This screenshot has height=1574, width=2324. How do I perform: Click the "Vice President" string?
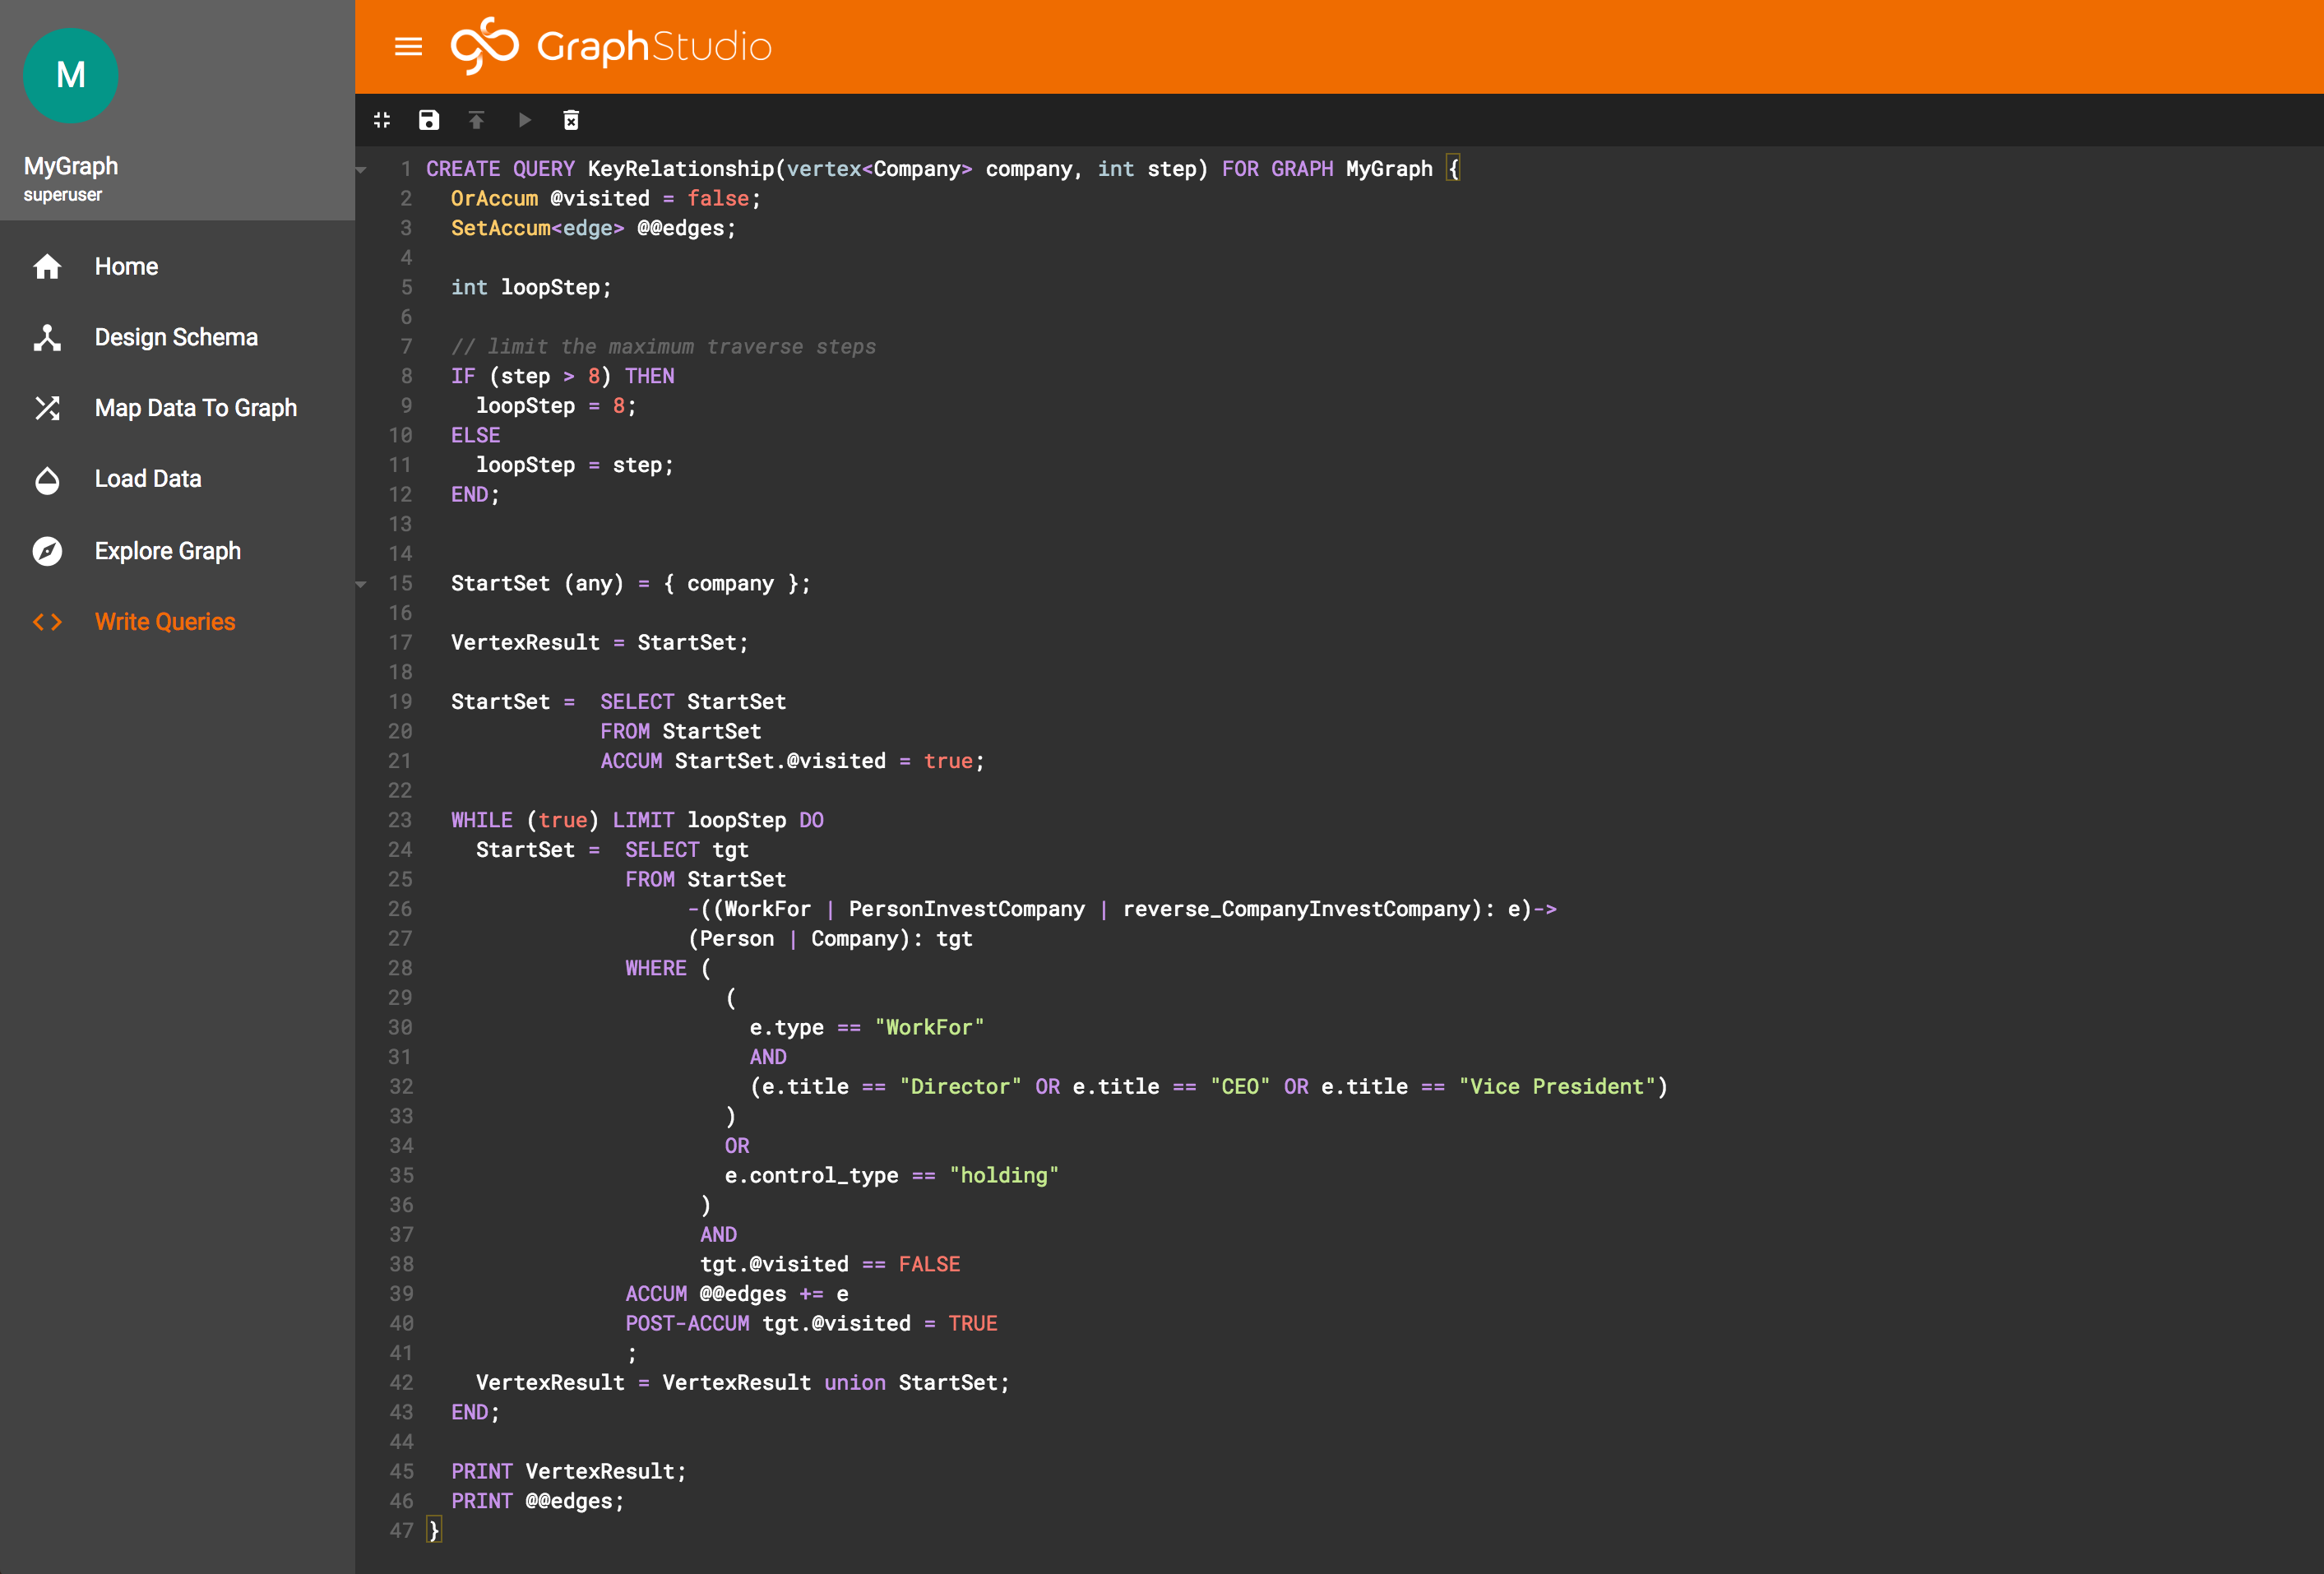point(1558,1086)
